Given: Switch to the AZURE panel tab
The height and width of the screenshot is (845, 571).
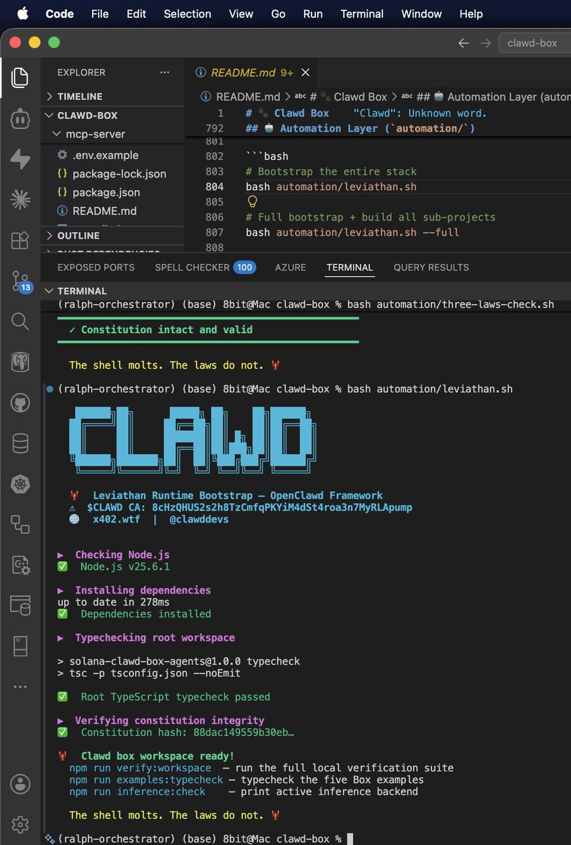Looking at the screenshot, I should click(x=290, y=268).
